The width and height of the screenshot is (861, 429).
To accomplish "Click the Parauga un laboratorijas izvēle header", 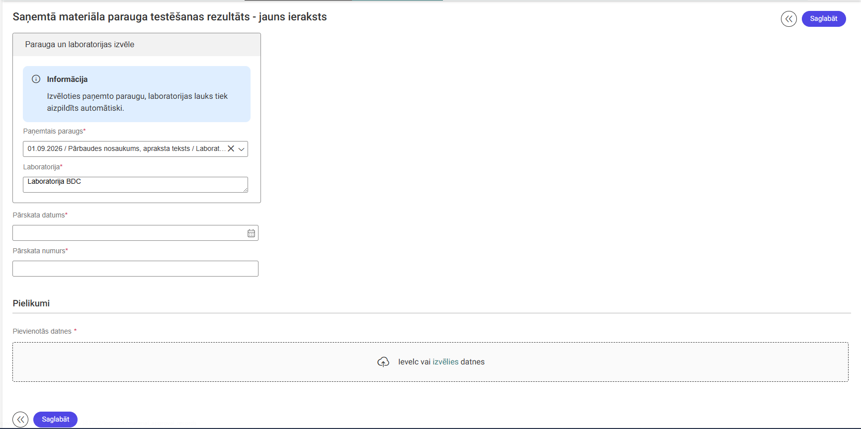I will pyautogui.click(x=137, y=45).
